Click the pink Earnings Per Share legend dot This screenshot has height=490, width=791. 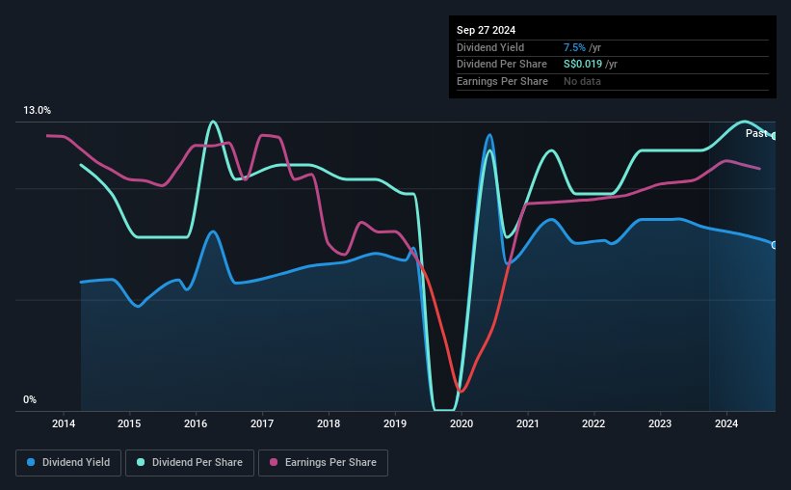tap(274, 462)
